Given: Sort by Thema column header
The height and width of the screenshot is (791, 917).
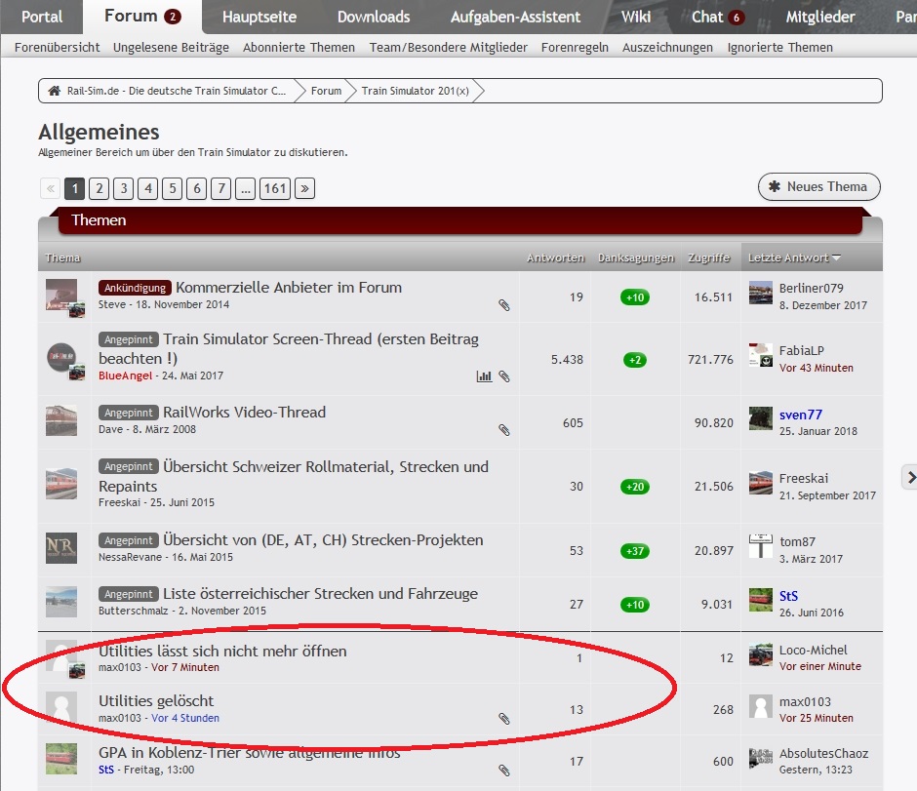Looking at the screenshot, I should 62,257.
